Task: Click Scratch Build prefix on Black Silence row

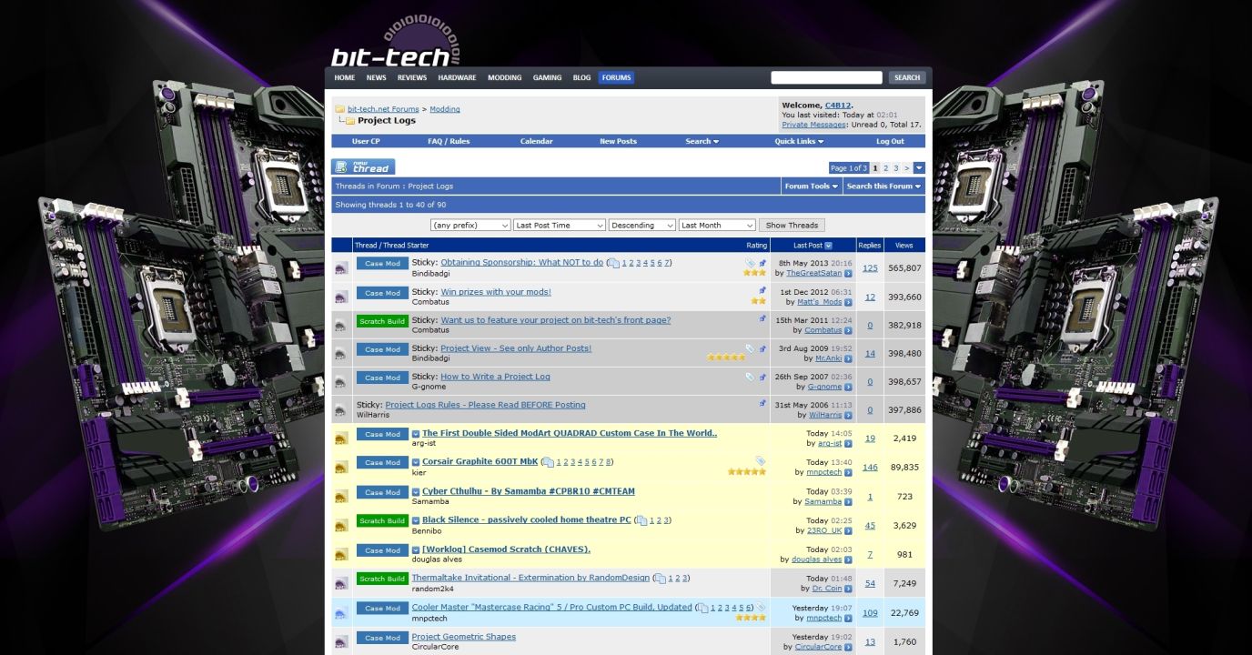Action: pyautogui.click(x=382, y=521)
